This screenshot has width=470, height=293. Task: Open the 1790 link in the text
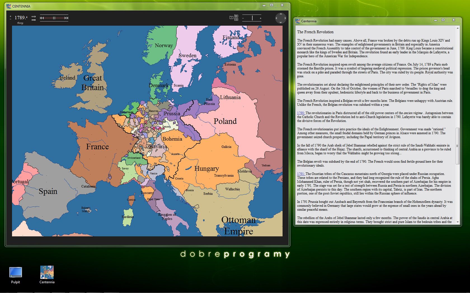click(x=301, y=113)
